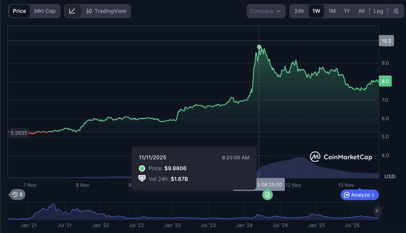The height and width of the screenshot is (233, 406).
Task: Switch chart to Price view
Action: [x=19, y=11]
